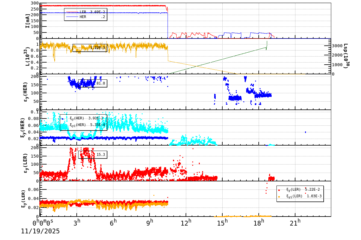
Task: Click the 1000 tick on the Lsp axis
Action: point(337,64)
